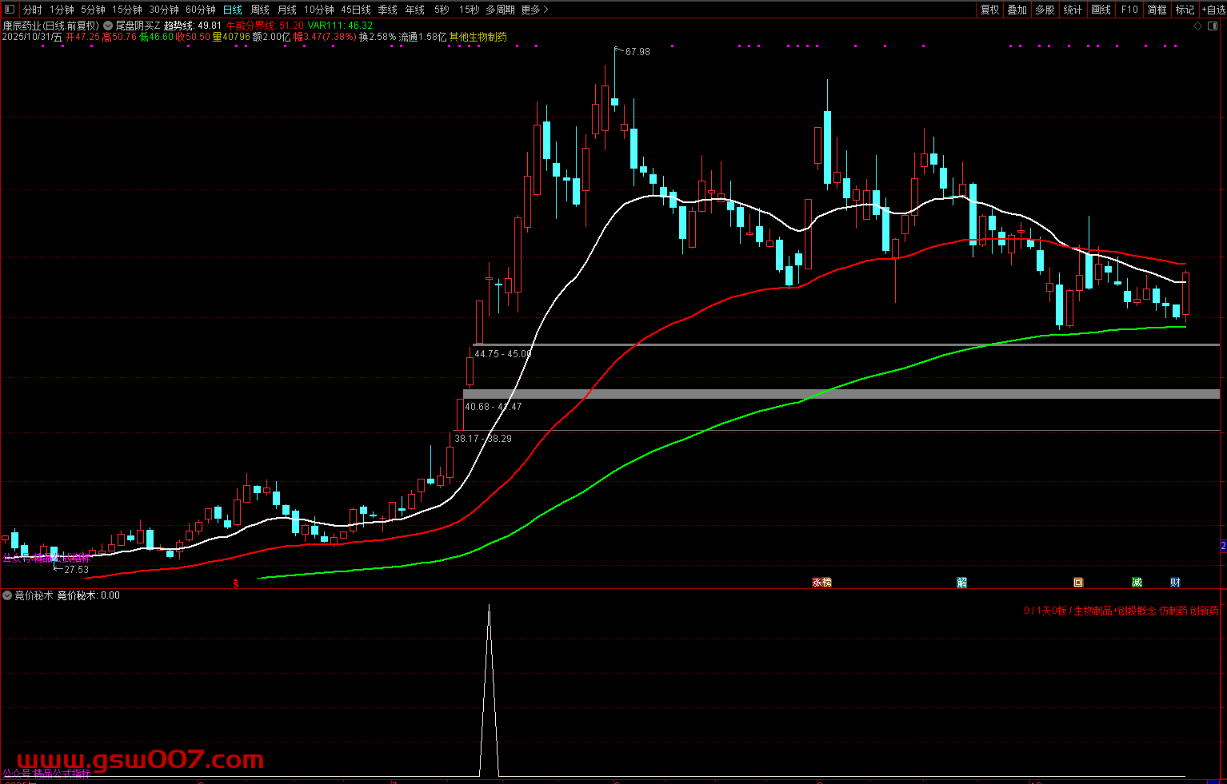The image size is (1227, 784).
Task: Click the red $ marker on timeline
Action: click(x=235, y=583)
